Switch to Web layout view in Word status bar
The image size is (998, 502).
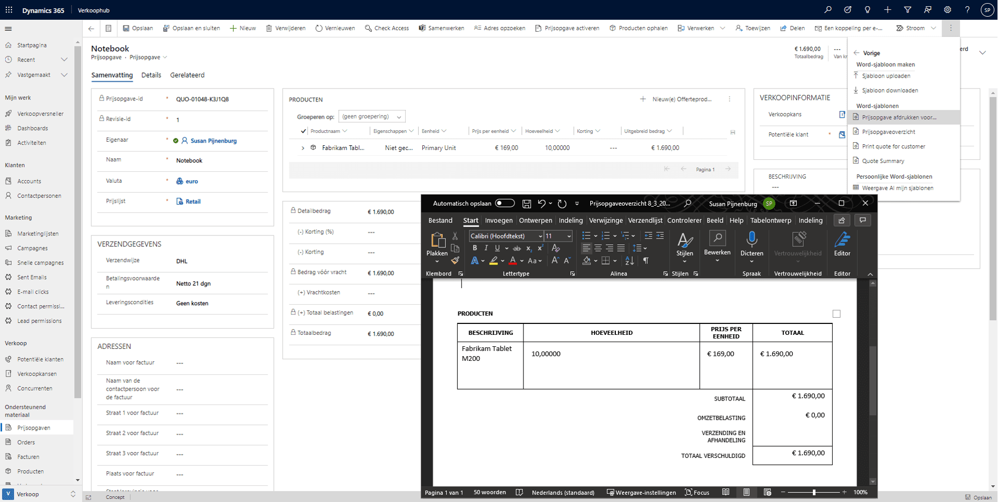tap(767, 492)
